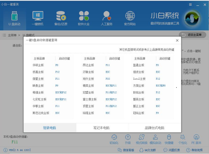
Task: Click the version info icon
Action: [x=5, y=150]
